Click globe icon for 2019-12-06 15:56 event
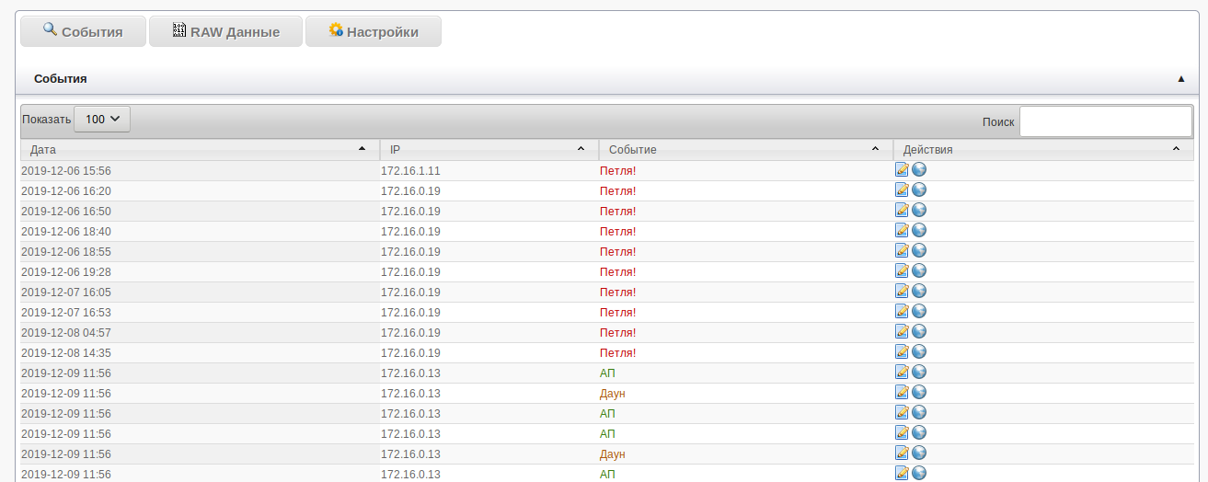The image size is (1208, 482). pos(918,169)
